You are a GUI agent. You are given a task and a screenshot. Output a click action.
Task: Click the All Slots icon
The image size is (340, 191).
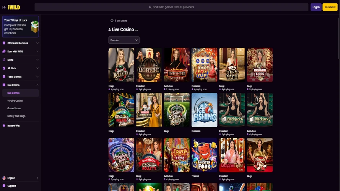click(4, 68)
